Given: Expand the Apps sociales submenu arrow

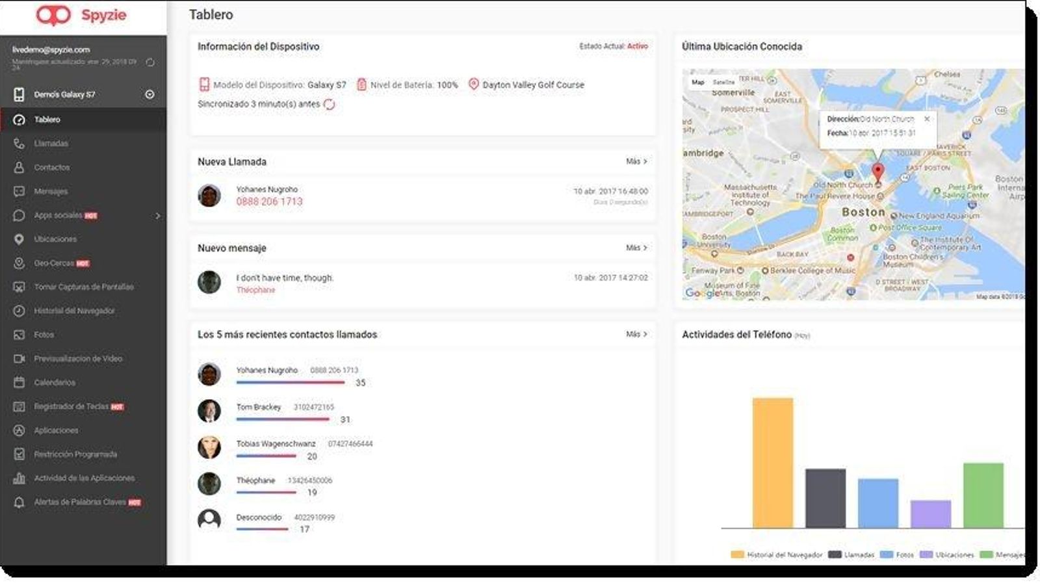Looking at the screenshot, I should [157, 216].
